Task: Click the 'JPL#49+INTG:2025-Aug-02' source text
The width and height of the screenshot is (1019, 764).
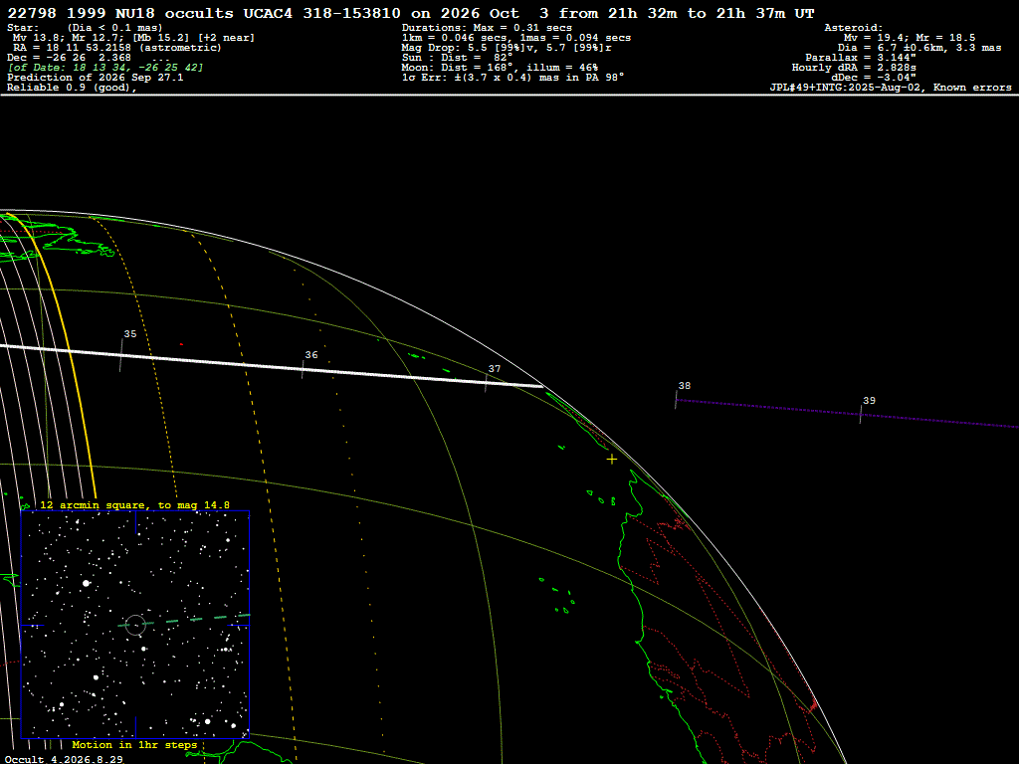Action: pyautogui.click(x=845, y=88)
